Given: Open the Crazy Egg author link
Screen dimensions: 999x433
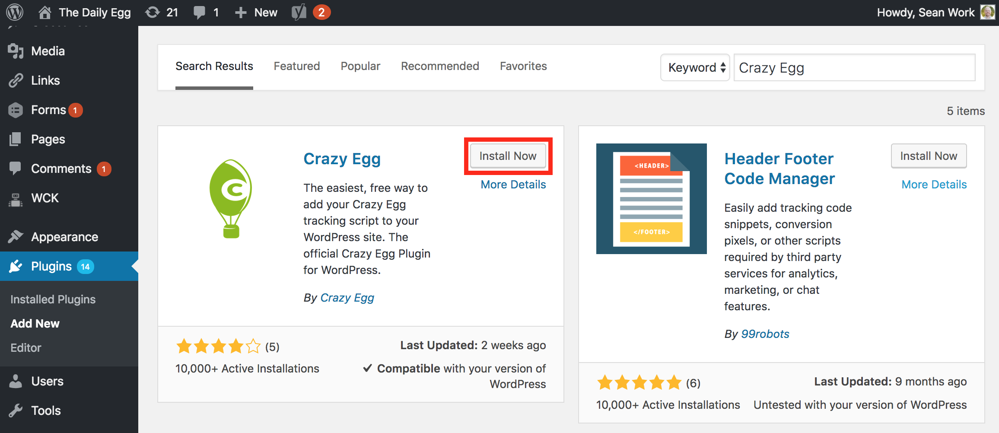Looking at the screenshot, I should pos(347,298).
